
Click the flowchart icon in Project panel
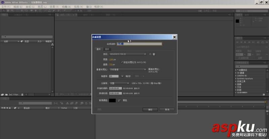52,45
